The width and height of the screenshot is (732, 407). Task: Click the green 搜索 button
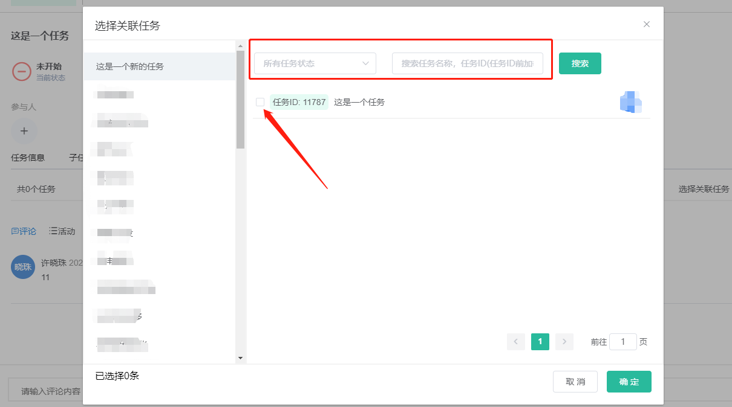(x=580, y=63)
